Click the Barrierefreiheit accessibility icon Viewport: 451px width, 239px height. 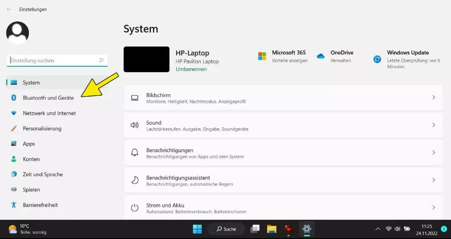13,205
